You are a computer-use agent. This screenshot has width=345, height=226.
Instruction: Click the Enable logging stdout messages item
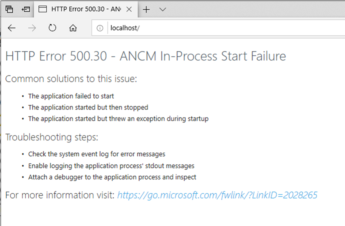(111, 166)
